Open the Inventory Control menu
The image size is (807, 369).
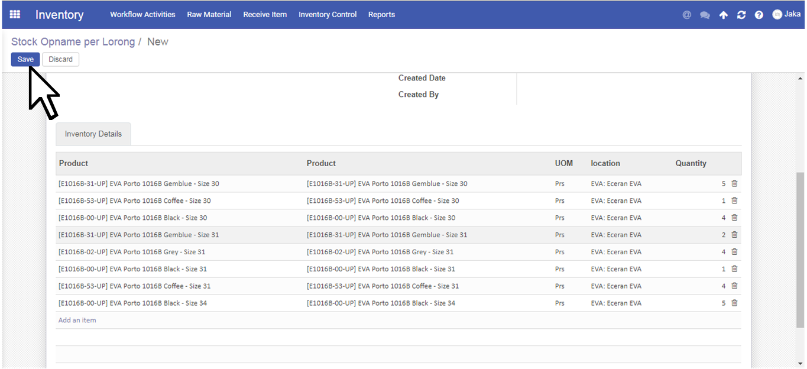[328, 15]
